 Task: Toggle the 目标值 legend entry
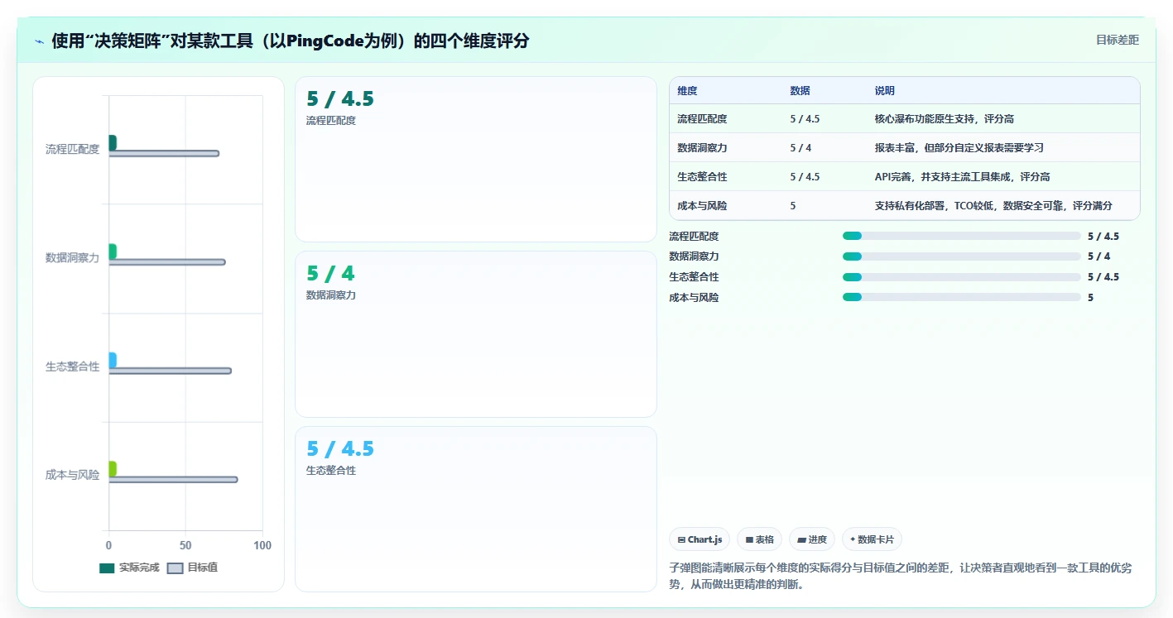[192, 568]
